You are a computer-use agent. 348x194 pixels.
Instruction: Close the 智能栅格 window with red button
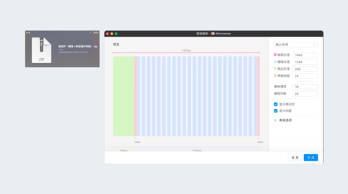[107, 34]
